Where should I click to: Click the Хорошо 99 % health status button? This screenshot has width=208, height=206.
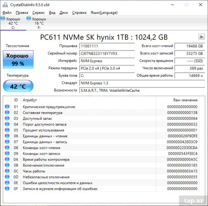pos(18,60)
